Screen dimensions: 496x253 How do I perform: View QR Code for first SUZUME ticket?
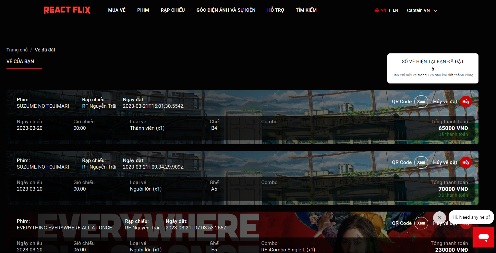click(x=421, y=102)
